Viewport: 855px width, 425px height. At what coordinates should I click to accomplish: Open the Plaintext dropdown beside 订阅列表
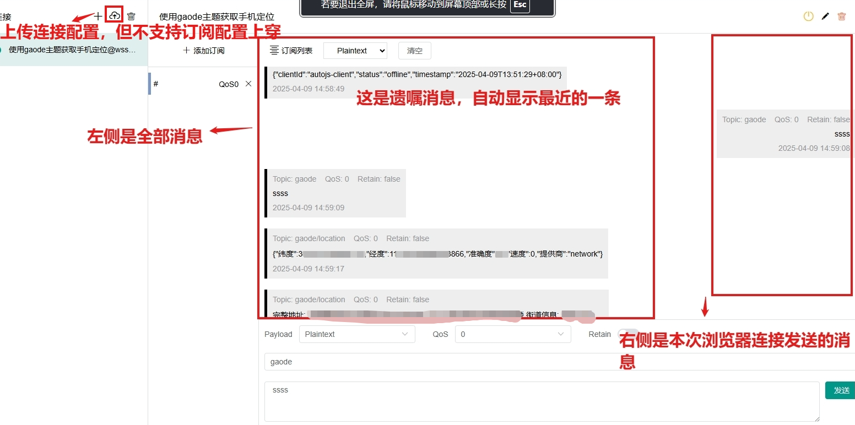click(x=355, y=51)
